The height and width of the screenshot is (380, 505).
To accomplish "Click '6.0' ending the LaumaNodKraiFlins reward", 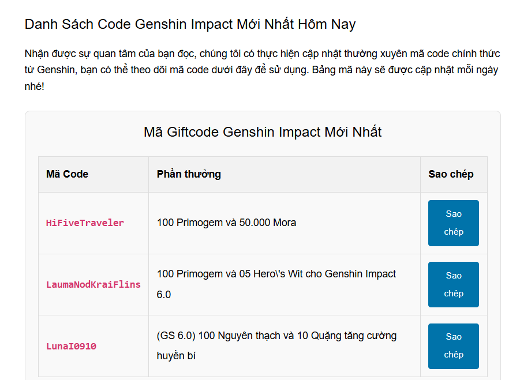I will 164,295.
